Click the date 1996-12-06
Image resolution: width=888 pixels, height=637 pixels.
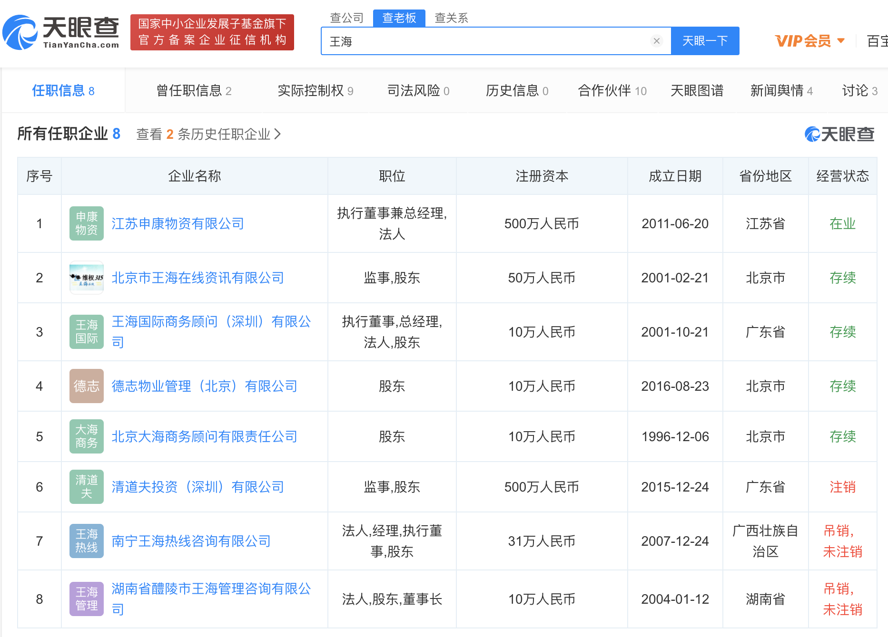pos(675,436)
